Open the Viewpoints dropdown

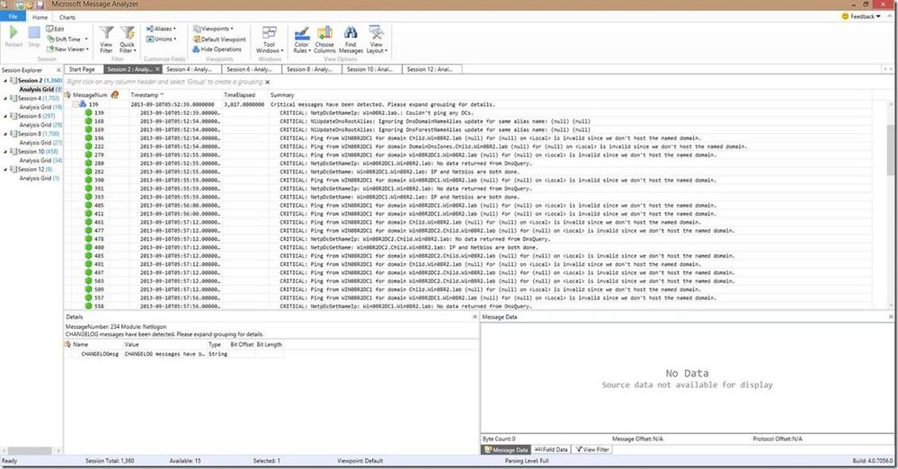213,29
